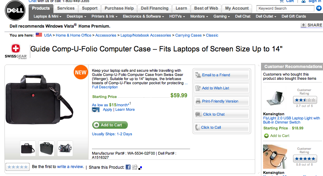Expand the Electronics & Software dropdown

click(x=143, y=16)
